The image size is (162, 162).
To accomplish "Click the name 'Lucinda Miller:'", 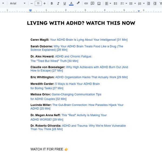I will tap(41, 105).
